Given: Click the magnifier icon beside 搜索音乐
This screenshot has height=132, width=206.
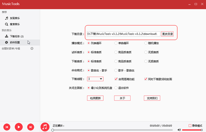Looking at the screenshot, I should coord(6,24).
